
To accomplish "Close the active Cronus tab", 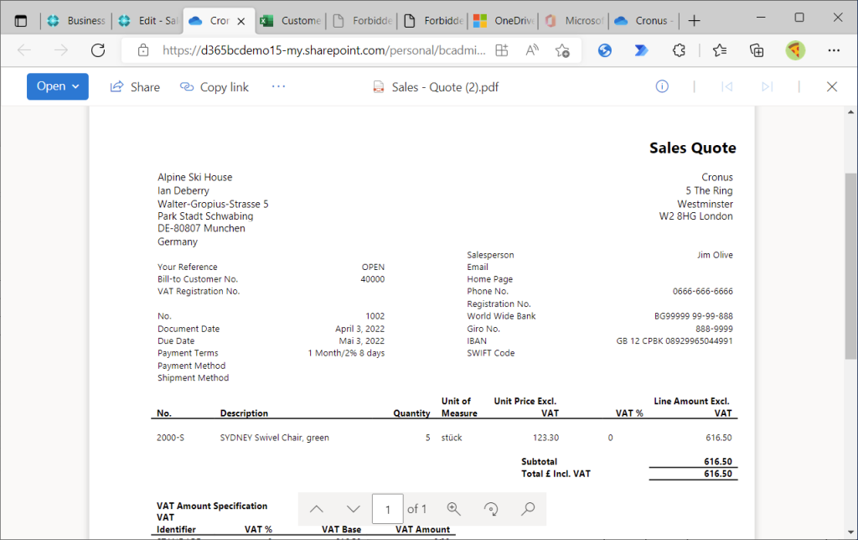I will (x=240, y=21).
